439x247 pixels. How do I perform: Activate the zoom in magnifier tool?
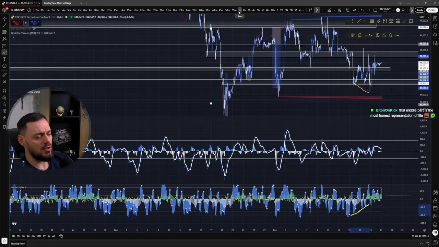[4, 82]
